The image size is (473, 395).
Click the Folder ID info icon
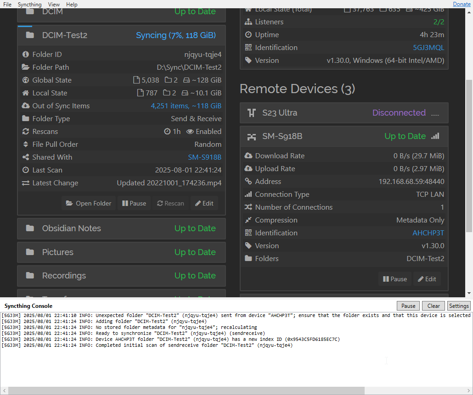tap(26, 54)
